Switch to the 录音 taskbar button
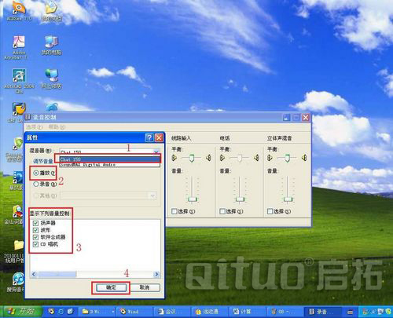393x318 pixels. tap(323, 312)
